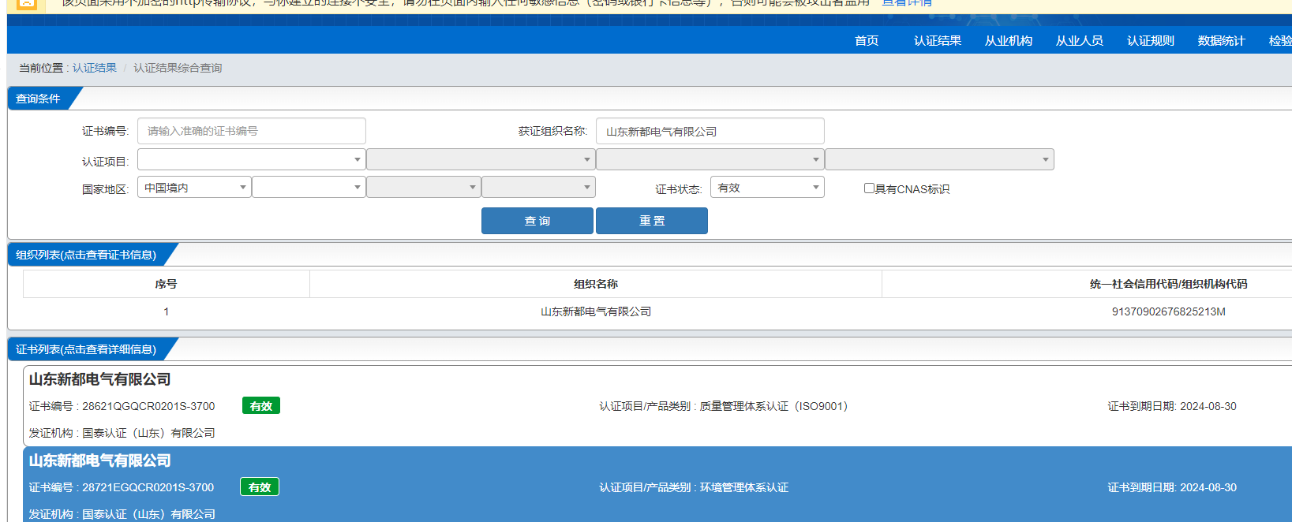Click the 组织名称 column header
The height and width of the screenshot is (522, 1292).
pos(596,284)
